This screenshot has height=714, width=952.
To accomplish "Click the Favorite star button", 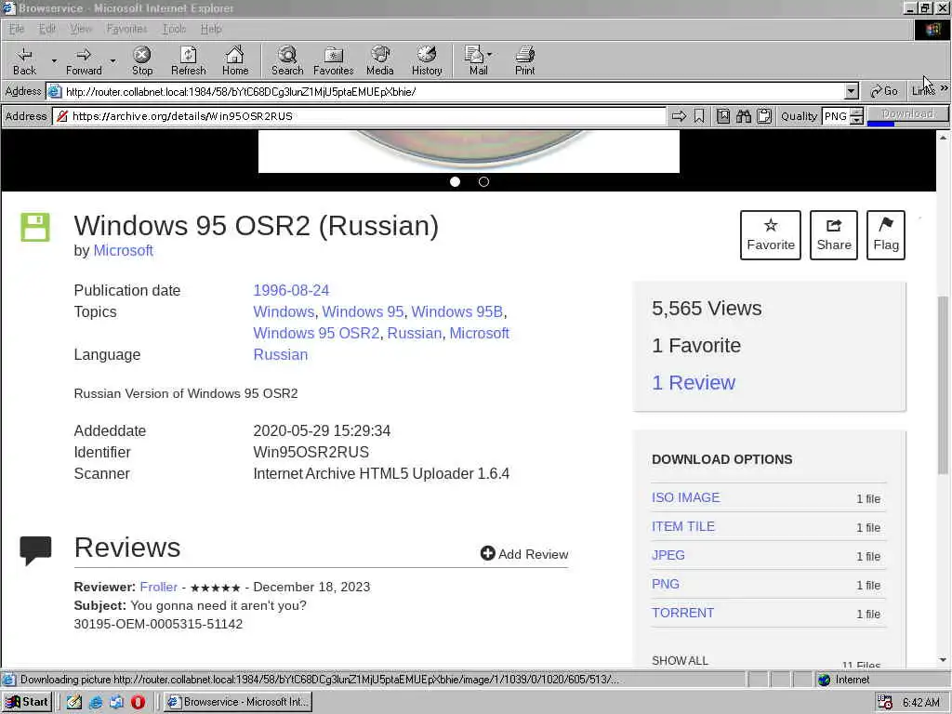I will pos(771,235).
